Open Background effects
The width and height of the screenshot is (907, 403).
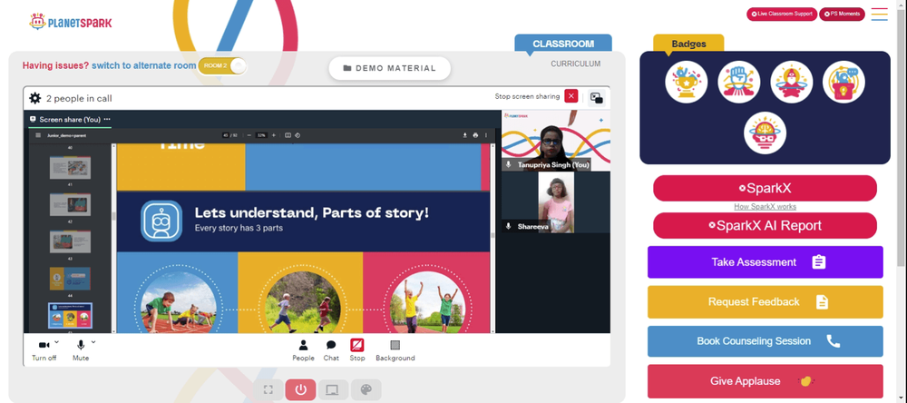pos(395,350)
